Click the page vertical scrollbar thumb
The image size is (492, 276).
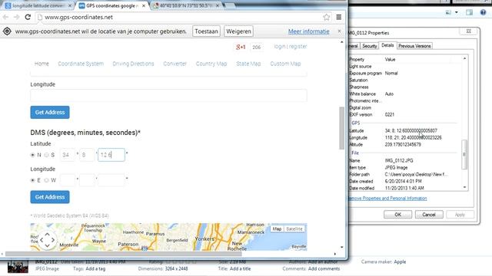coord(341,128)
